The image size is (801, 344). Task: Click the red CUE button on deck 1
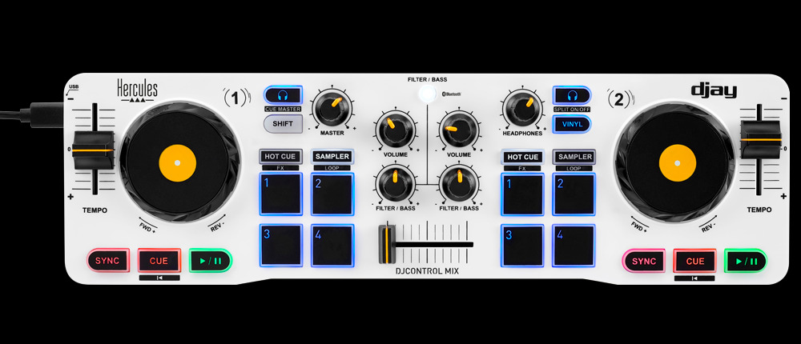point(159,260)
